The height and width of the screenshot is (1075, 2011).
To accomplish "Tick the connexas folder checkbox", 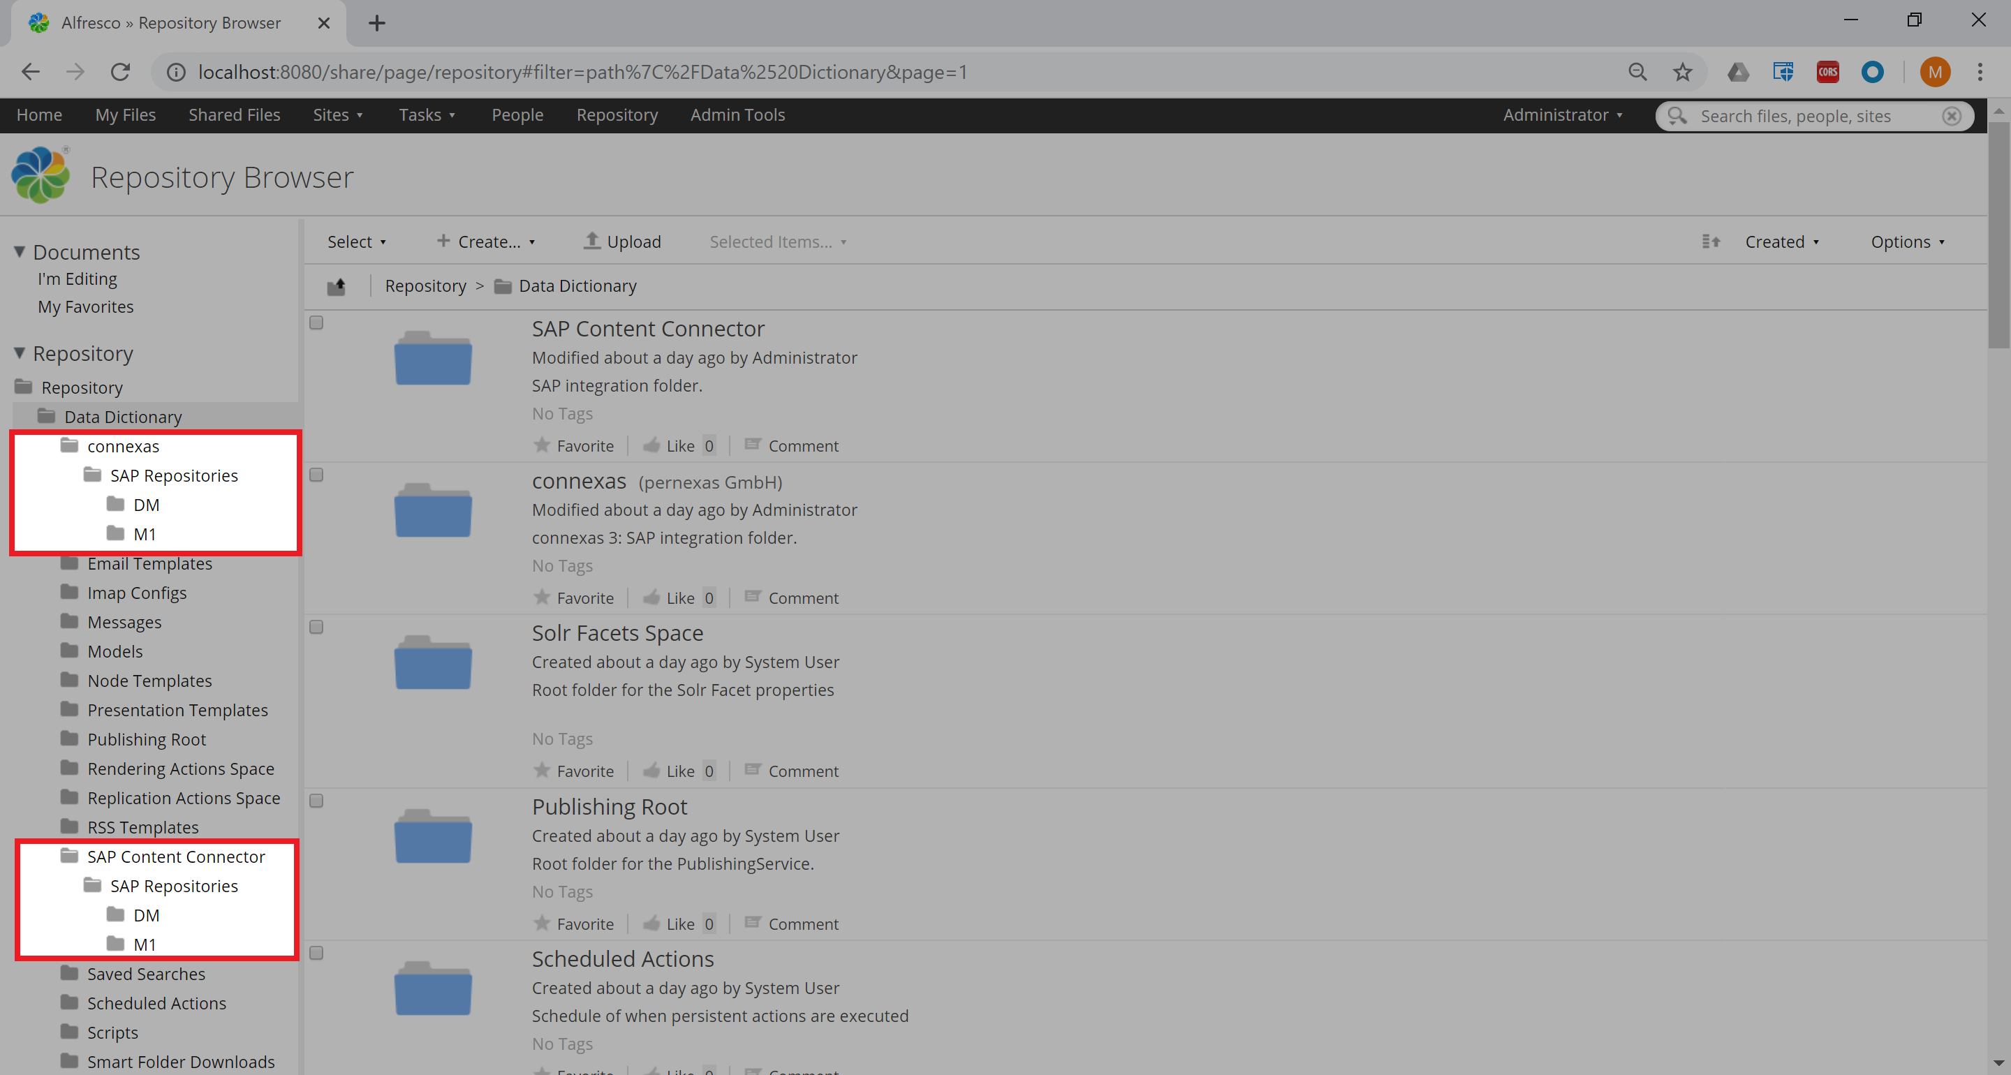I will [x=316, y=475].
